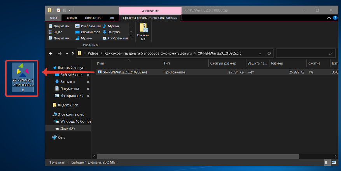This screenshot has width=341, height=171.
Task: Choose Видео in the Extract-to gallery
Action: pyautogui.click(x=56, y=32)
